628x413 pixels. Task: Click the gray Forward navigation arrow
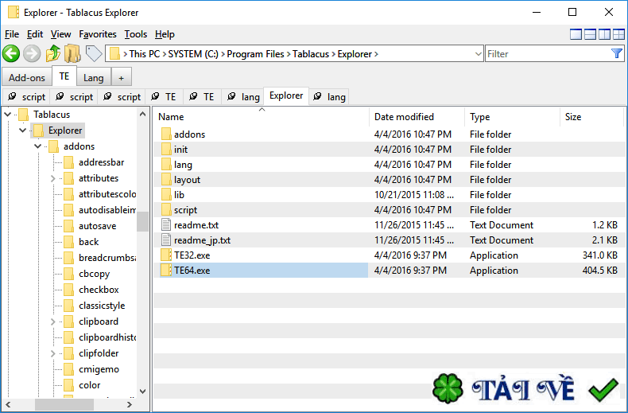(x=32, y=54)
